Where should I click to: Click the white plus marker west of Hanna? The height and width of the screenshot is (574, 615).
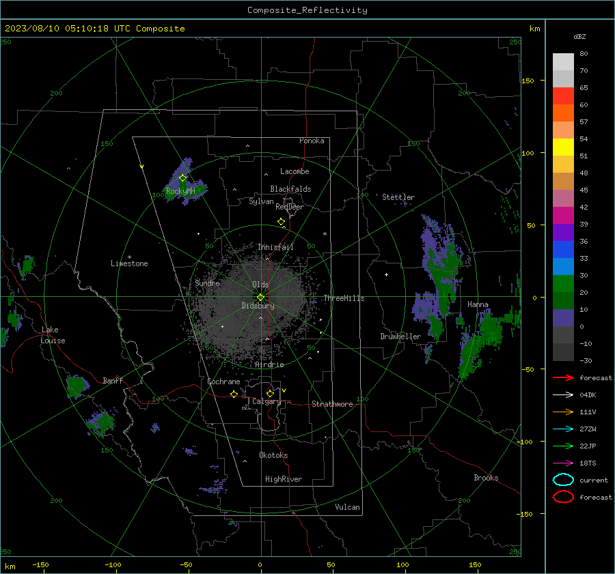point(386,274)
